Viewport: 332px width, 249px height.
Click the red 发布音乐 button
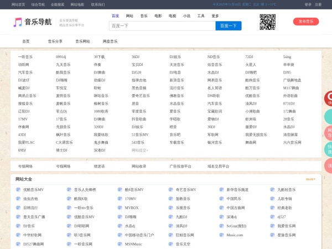[x=306, y=22]
